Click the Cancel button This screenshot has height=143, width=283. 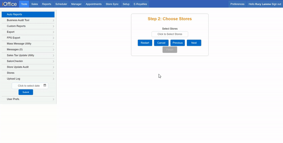(161, 43)
